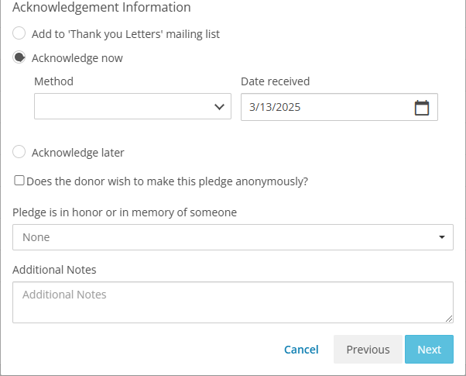This screenshot has width=466, height=376.
Task: Click inside the Additional Notes text area
Action: [x=233, y=302]
